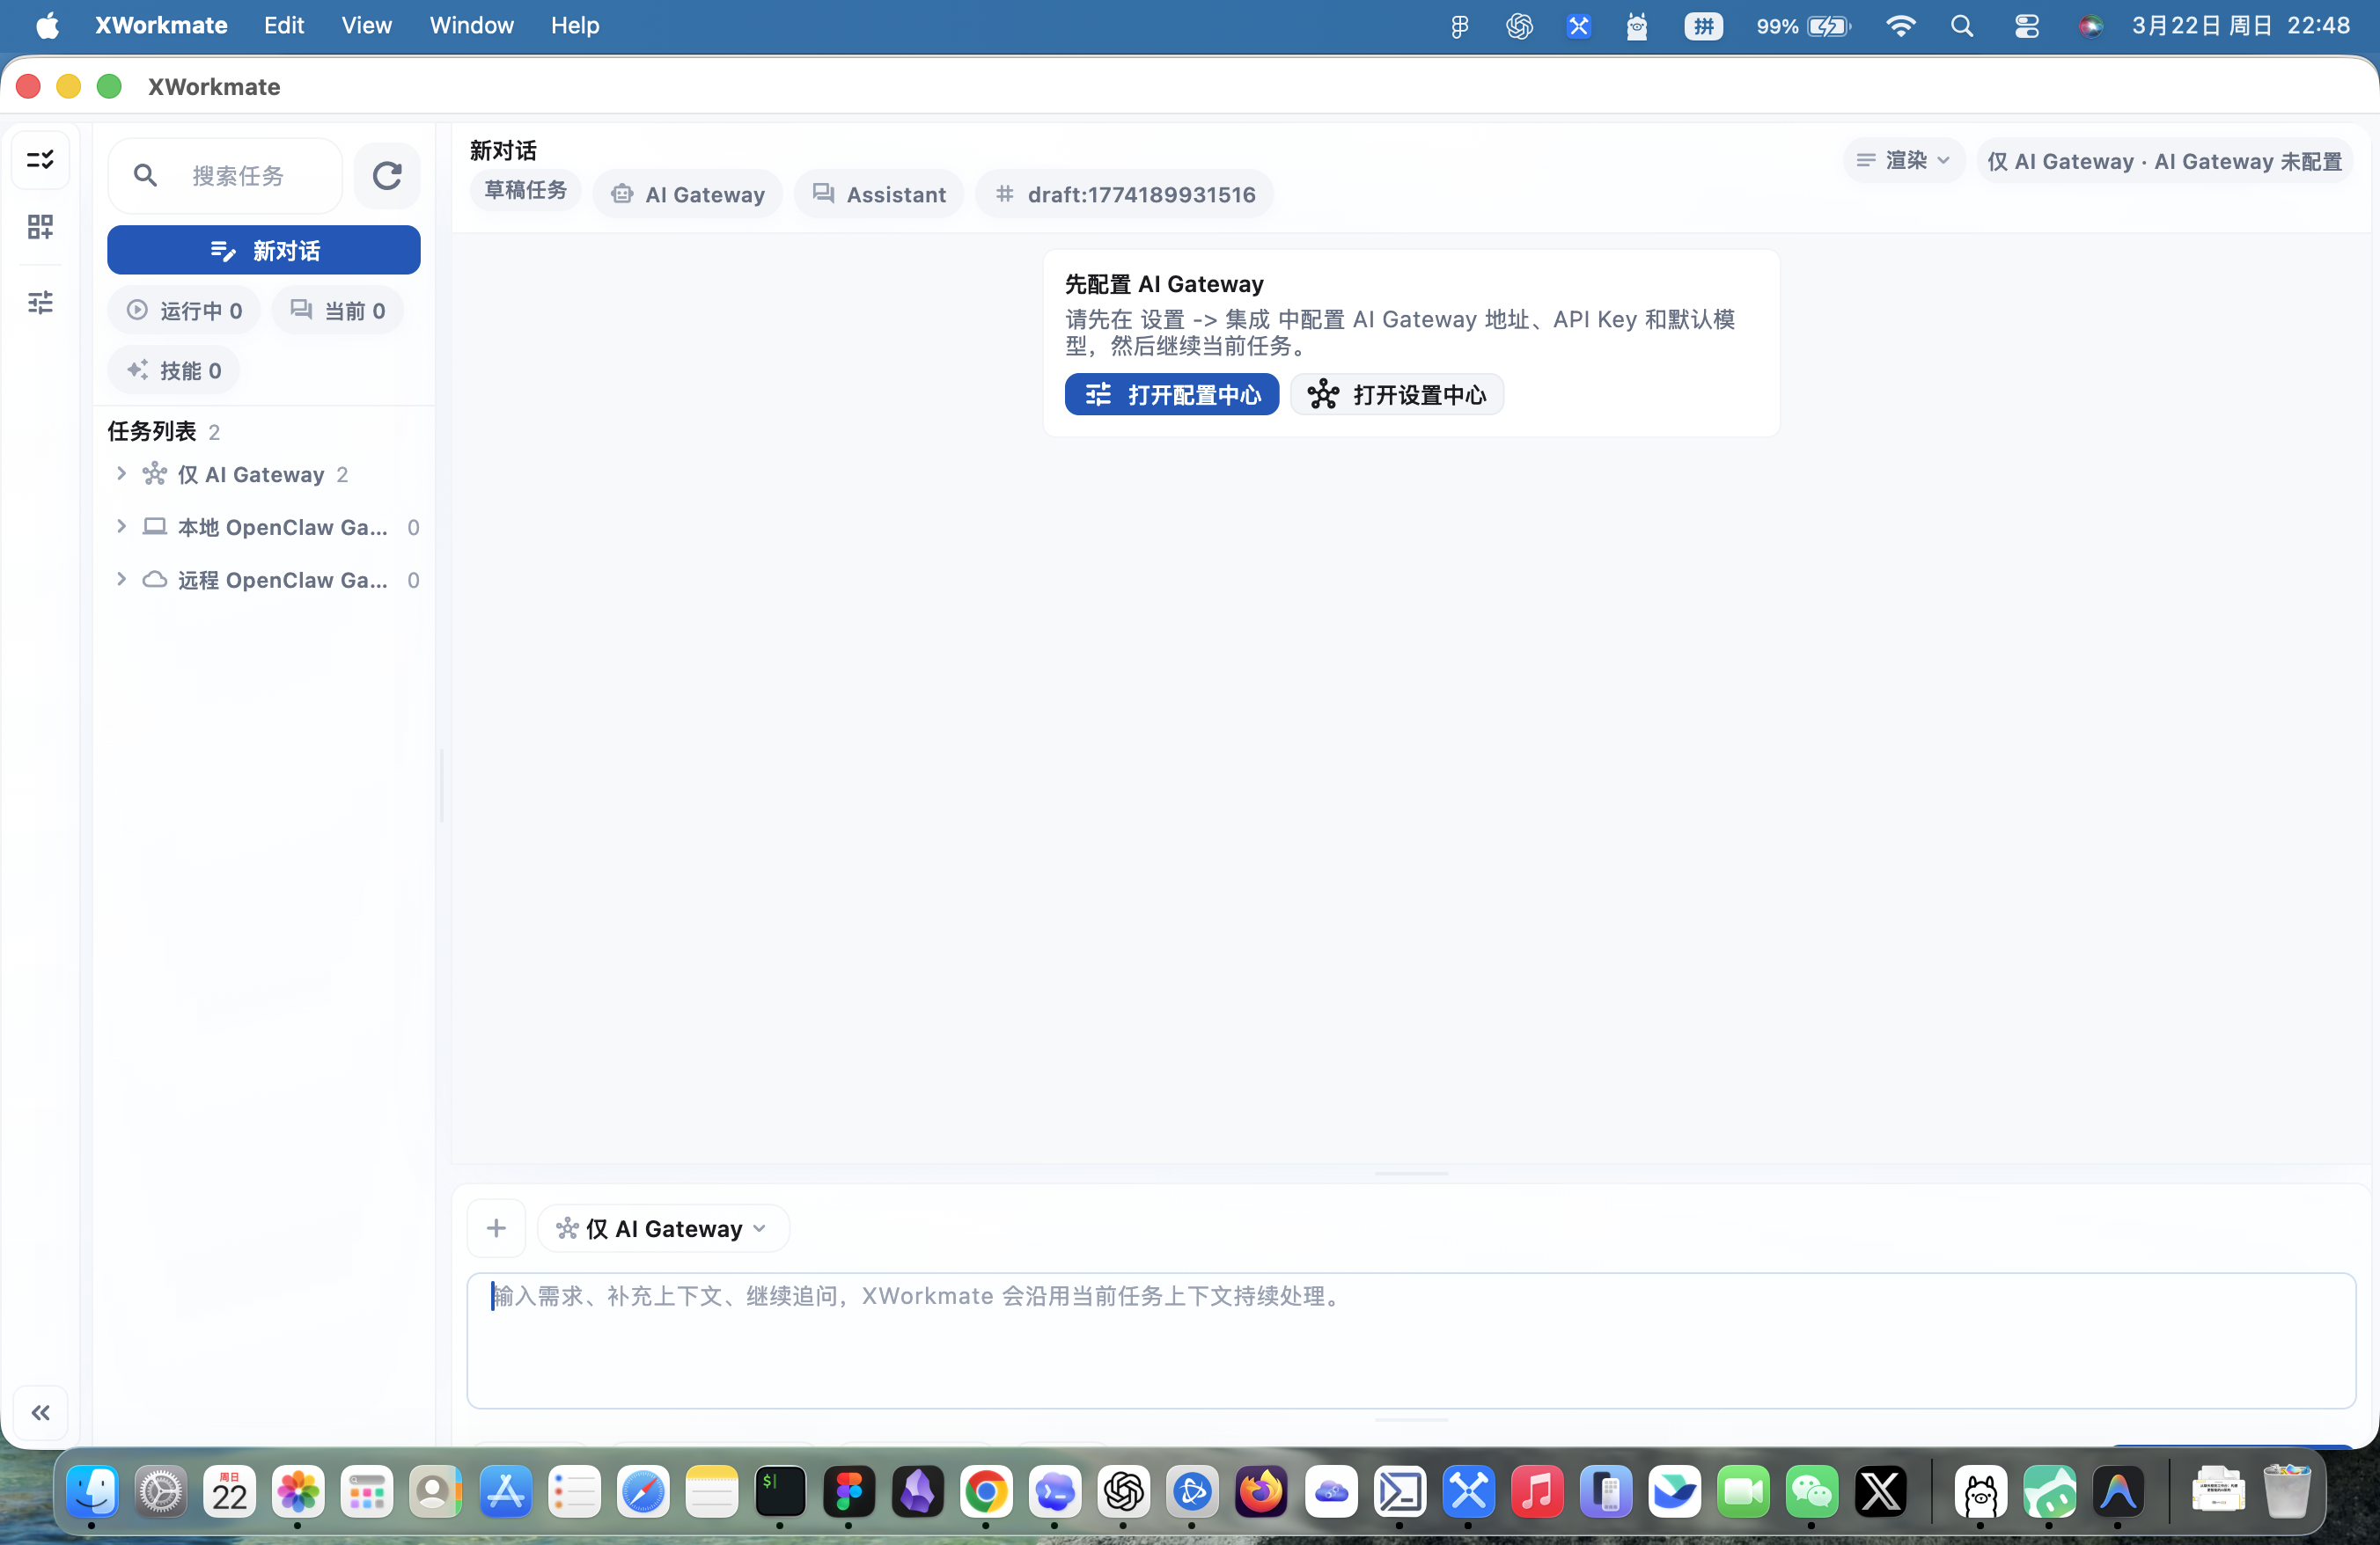This screenshot has height=1545, width=2380.
Task: Open Firefox from the Dock
Action: (x=1261, y=1493)
